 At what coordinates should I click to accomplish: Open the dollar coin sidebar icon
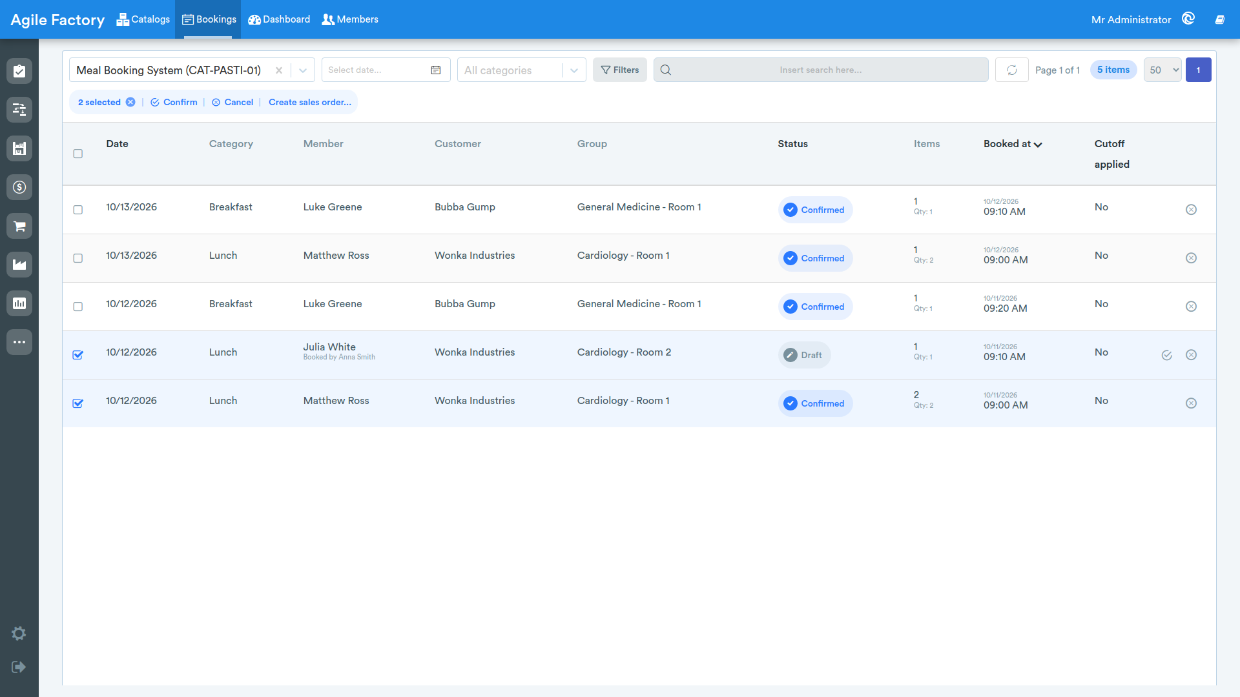[19, 187]
